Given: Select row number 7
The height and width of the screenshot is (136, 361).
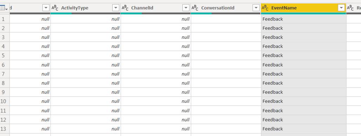Looking at the screenshot, I should tap(5, 74).
